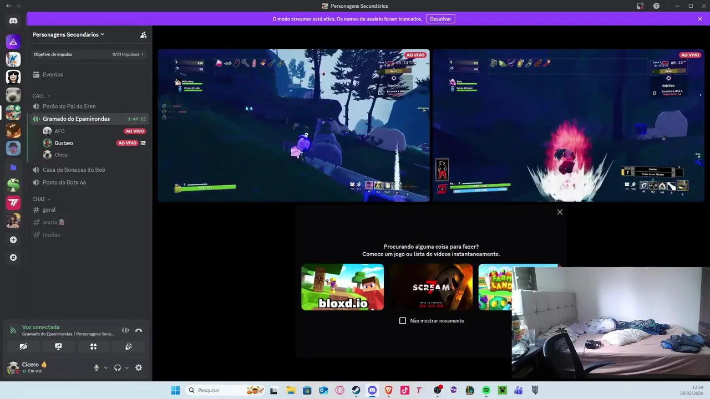Open headphone output options arrow
710x399 pixels.
[126, 368]
